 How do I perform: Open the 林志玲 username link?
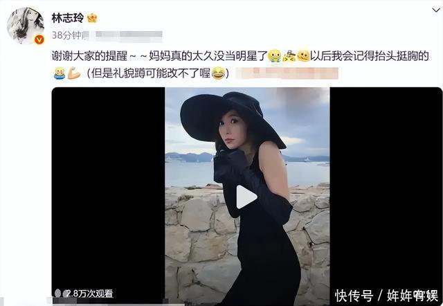pos(68,18)
